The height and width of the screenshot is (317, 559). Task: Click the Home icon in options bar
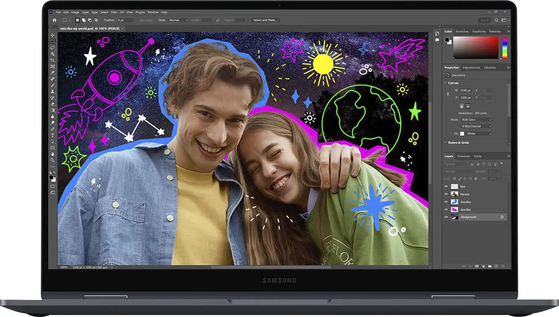tap(55, 20)
